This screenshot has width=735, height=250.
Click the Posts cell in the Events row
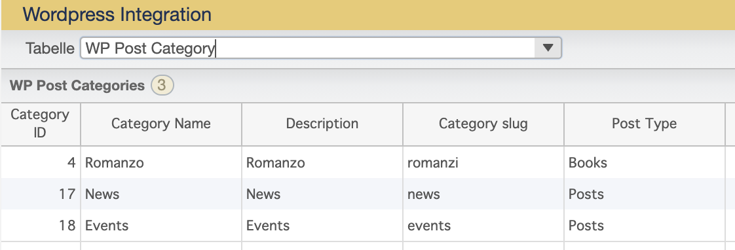(x=645, y=225)
